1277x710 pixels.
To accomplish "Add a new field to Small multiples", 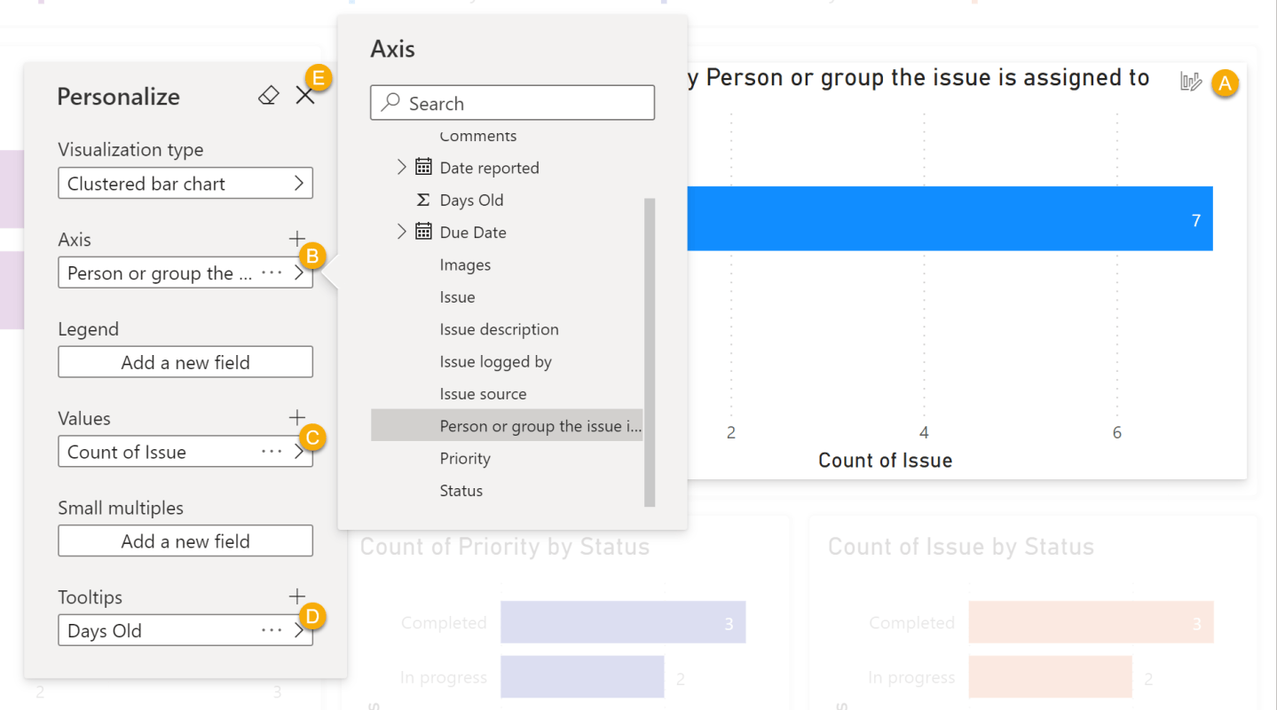I will [185, 541].
